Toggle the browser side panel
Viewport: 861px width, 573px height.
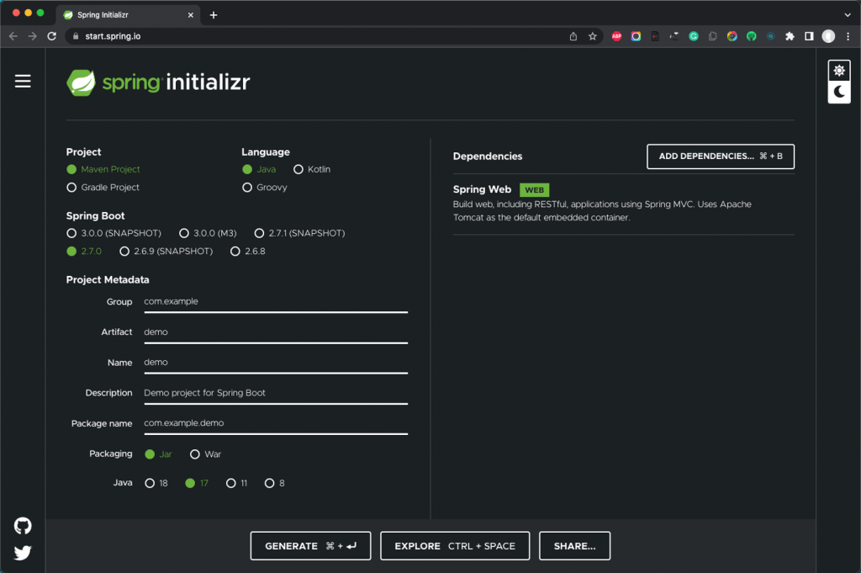click(809, 36)
